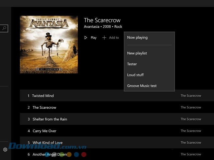The width and height of the screenshot is (214, 160).
Task: Click the Avantasia artist link
Action: coord(92,27)
